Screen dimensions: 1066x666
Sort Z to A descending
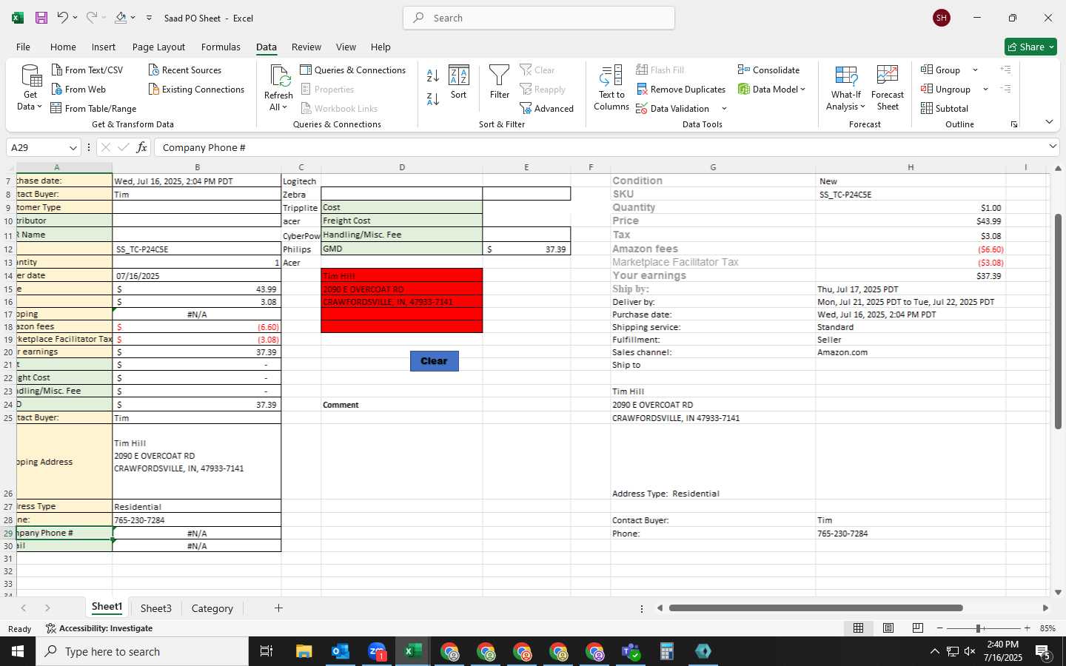point(433,98)
